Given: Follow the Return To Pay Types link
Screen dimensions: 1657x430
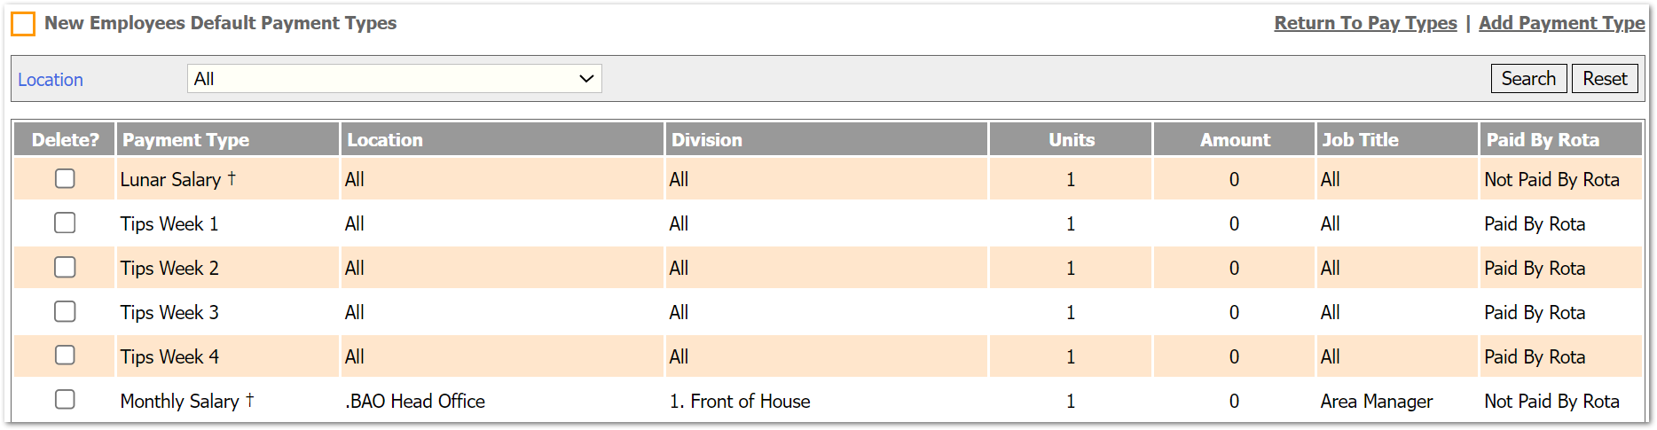Looking at the screenshot, I should pyautogui.click(x=1365, y=23).
